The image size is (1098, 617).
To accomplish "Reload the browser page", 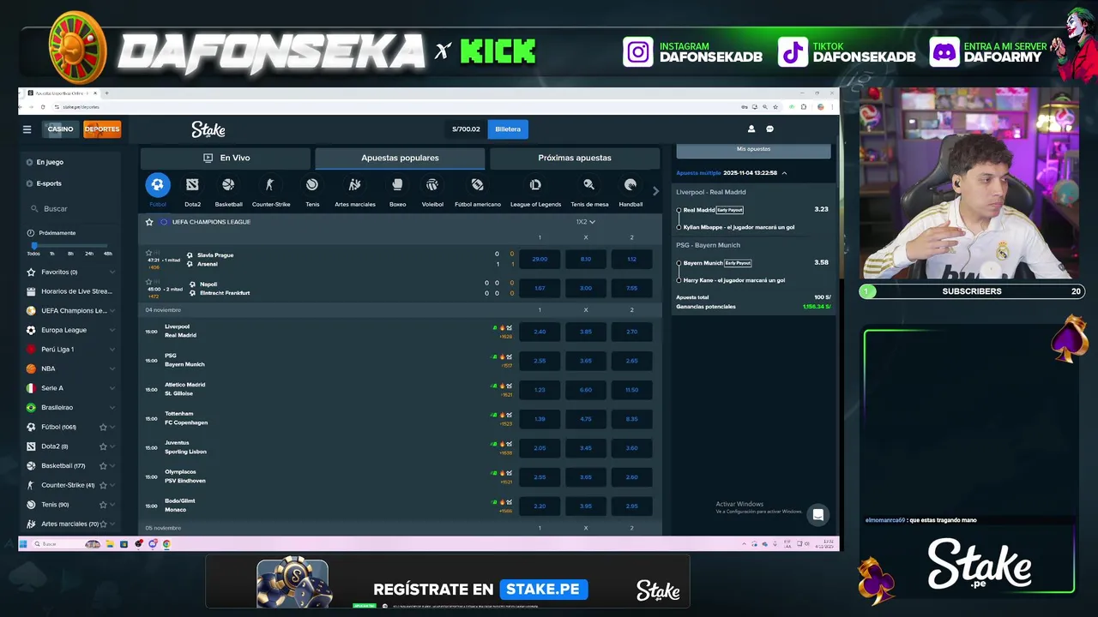I will click(43, 107).
